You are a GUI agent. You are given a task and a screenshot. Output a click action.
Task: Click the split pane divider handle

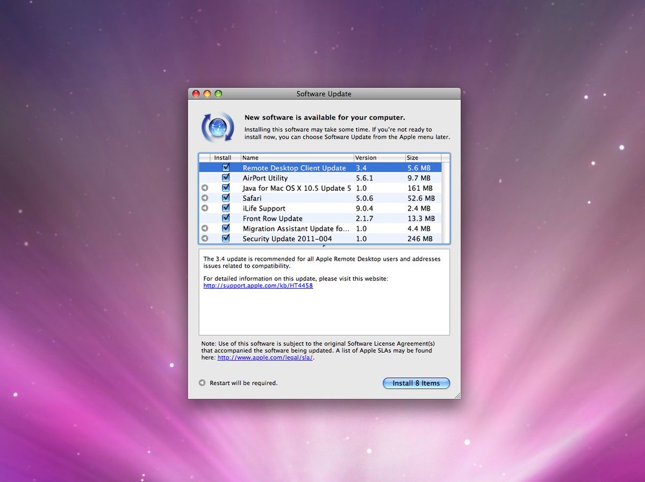click(x=324, y=247)
